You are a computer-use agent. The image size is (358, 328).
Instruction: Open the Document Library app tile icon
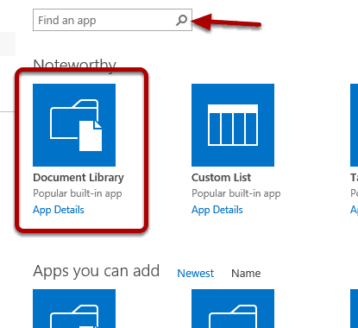tap(74, 125)
